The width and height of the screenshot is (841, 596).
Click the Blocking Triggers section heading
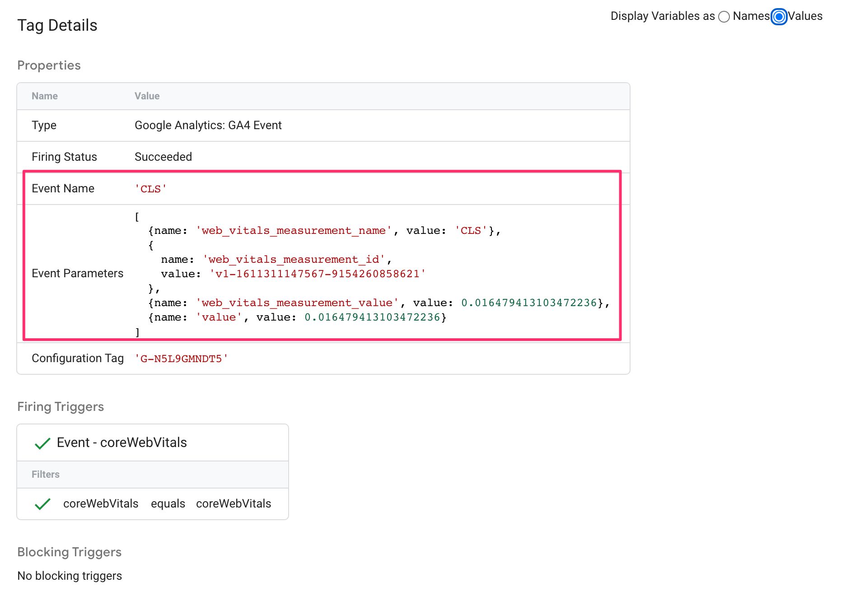(70, 552)
